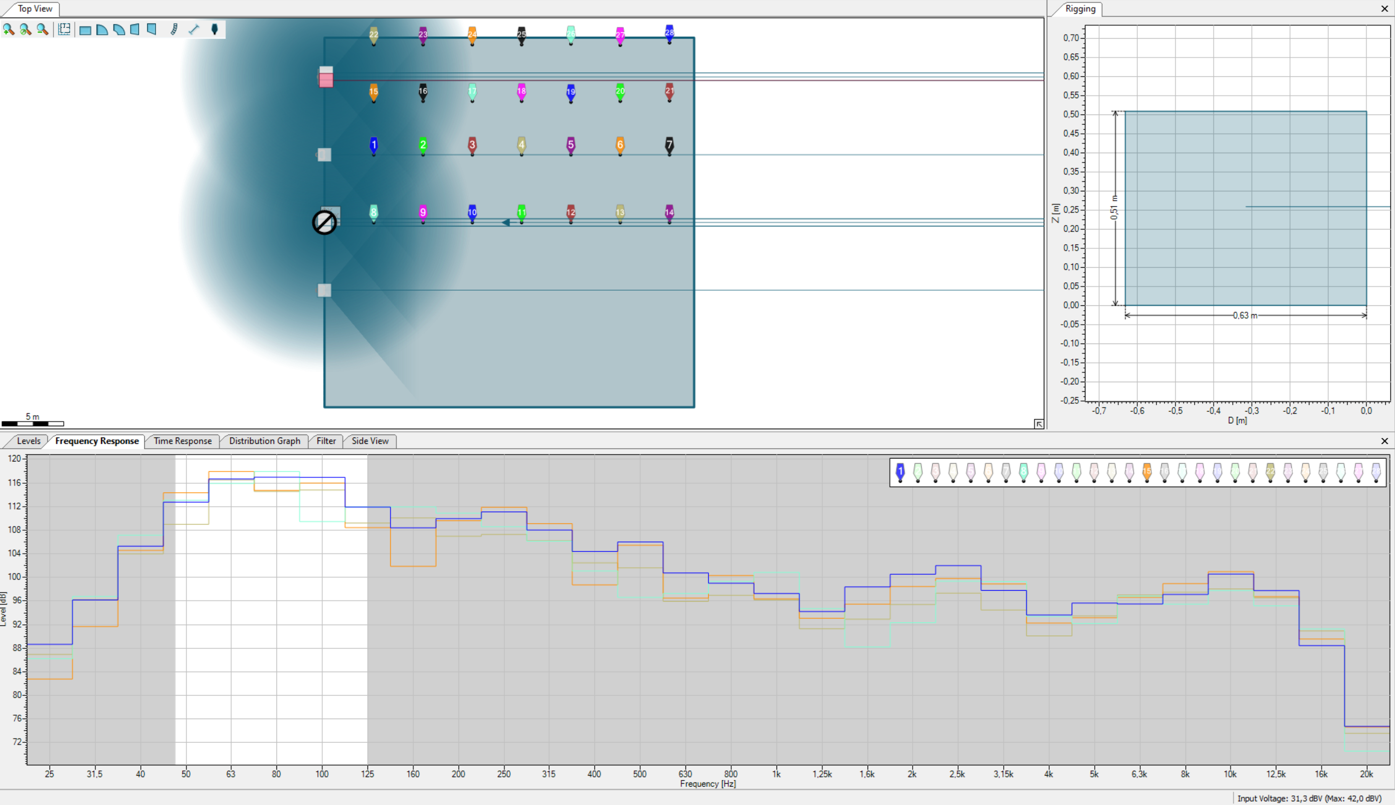The image size is (1395, 805).
Task: Select the rectangular audience area tool
Action: [x=85, y=30]
